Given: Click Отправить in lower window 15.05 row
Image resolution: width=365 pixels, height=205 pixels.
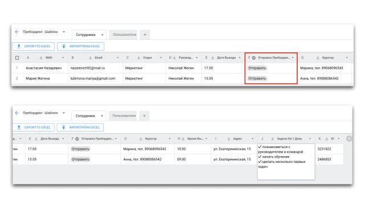Looking at the screenshot, I should point(80,159).
